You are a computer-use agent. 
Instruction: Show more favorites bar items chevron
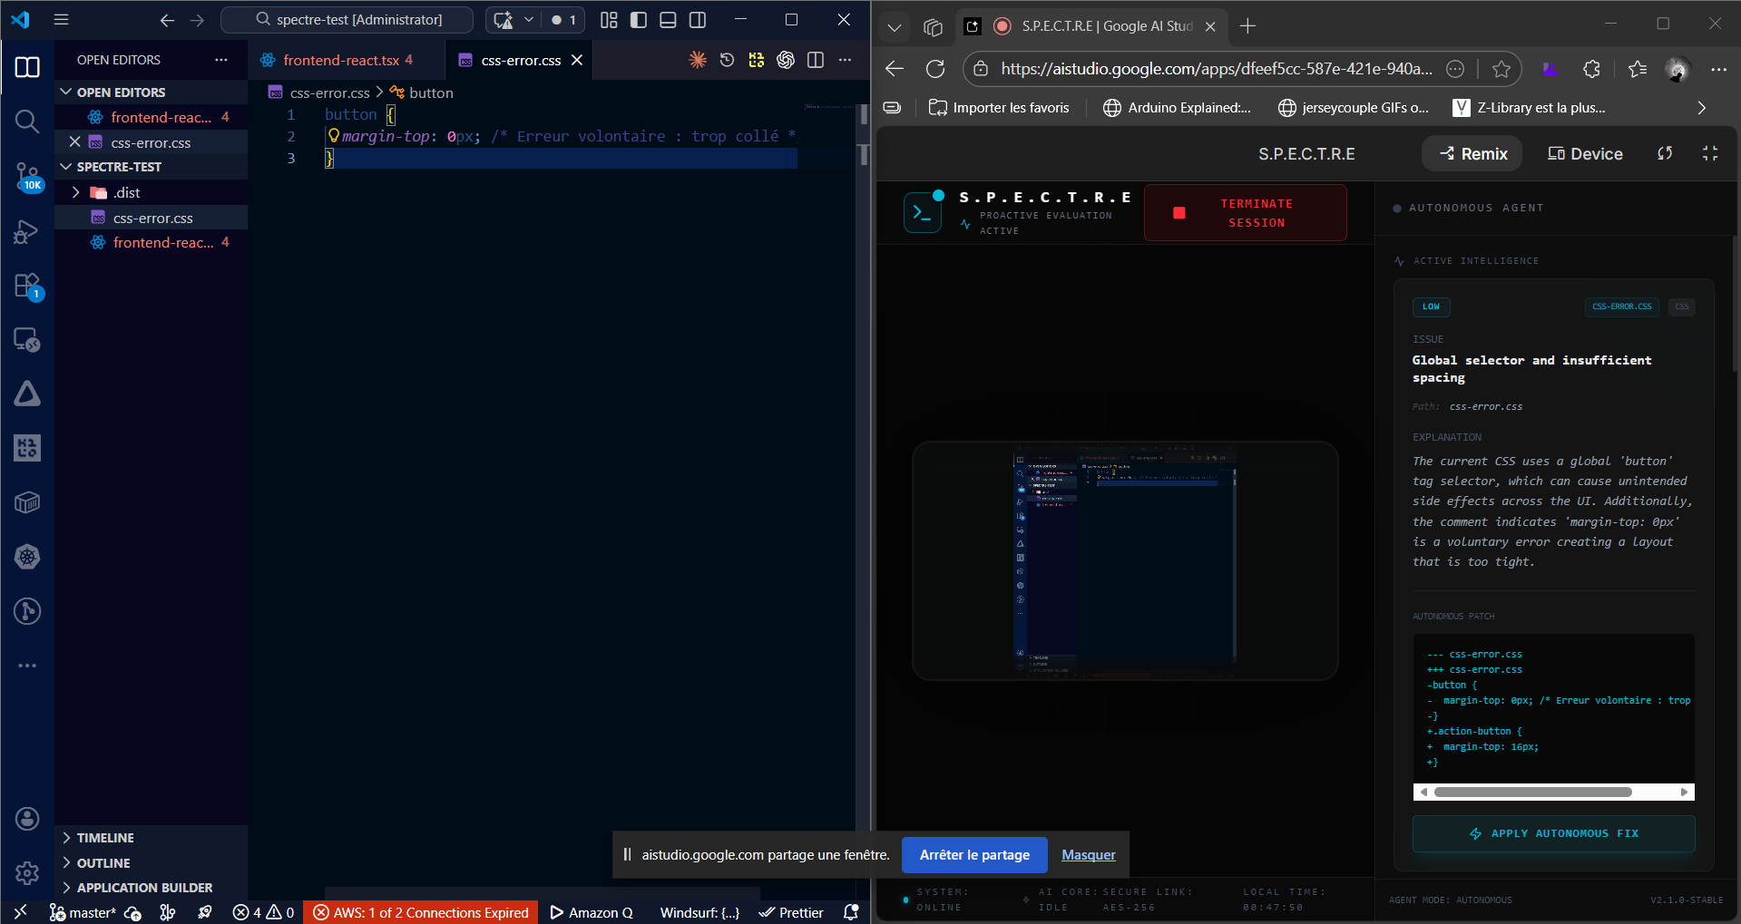[x=1701, y=108]
